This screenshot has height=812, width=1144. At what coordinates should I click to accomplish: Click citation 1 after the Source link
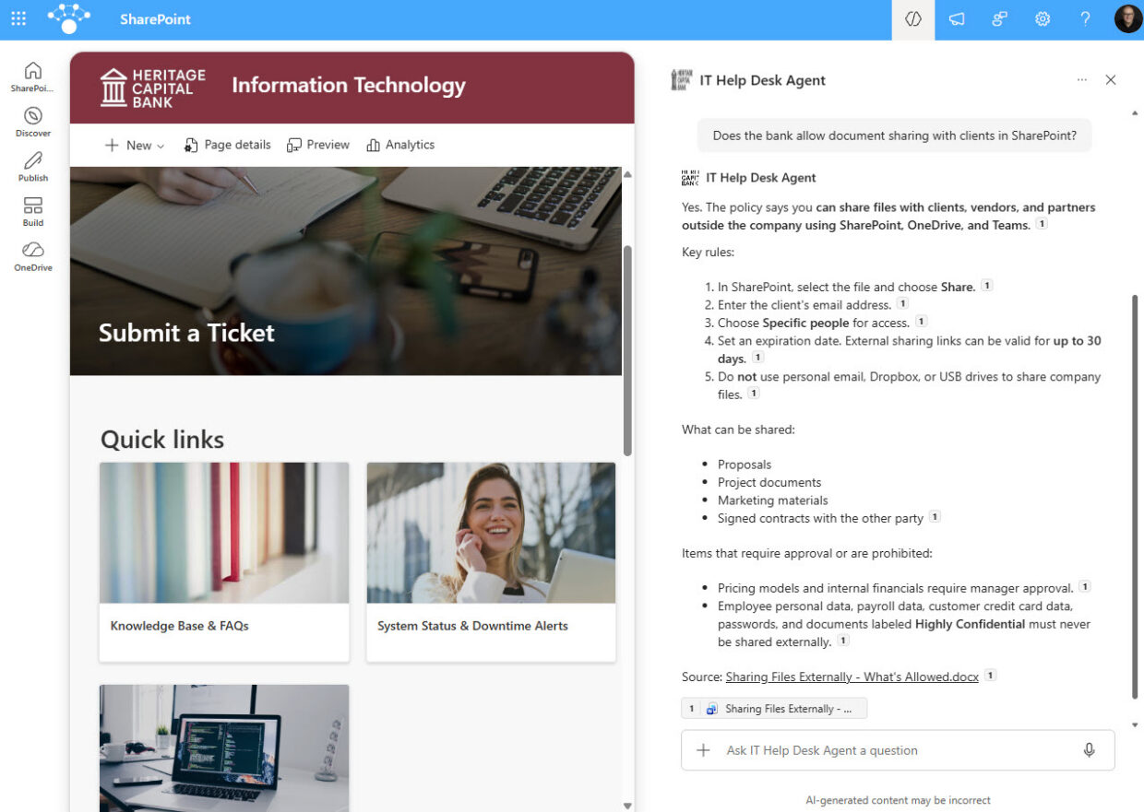click(990, 676)
